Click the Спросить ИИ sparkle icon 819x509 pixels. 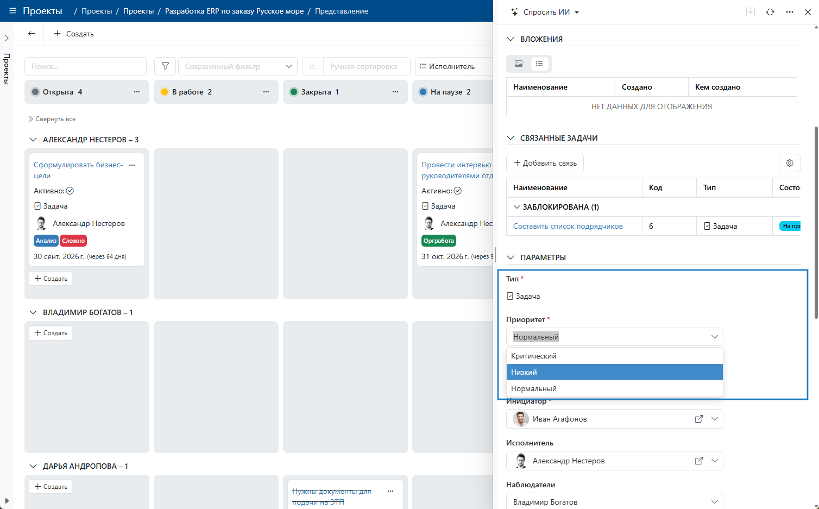pyautogui.click(x=514, y=12)
